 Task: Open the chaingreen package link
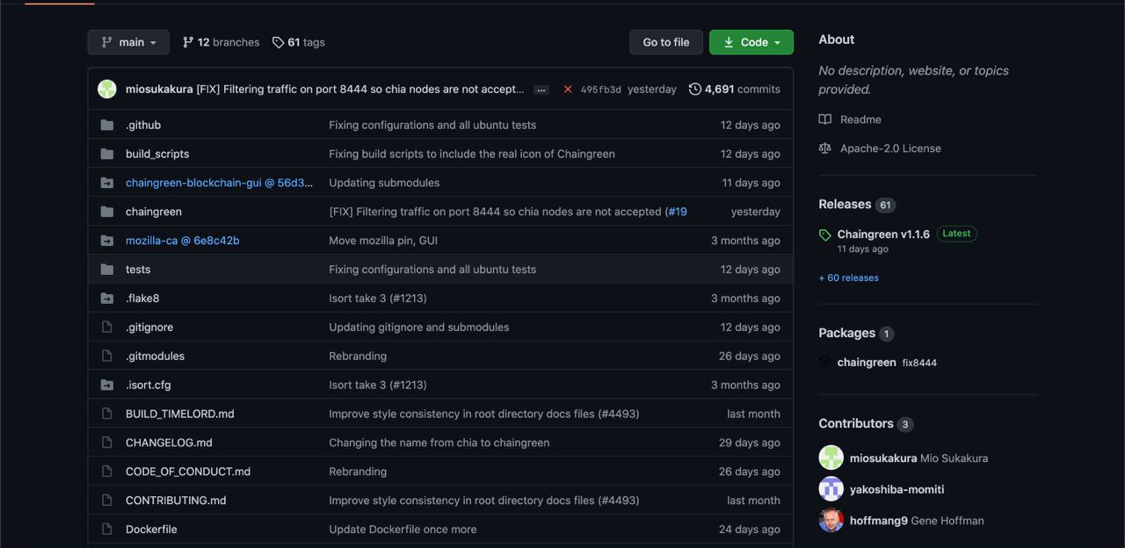coord(867,362)
